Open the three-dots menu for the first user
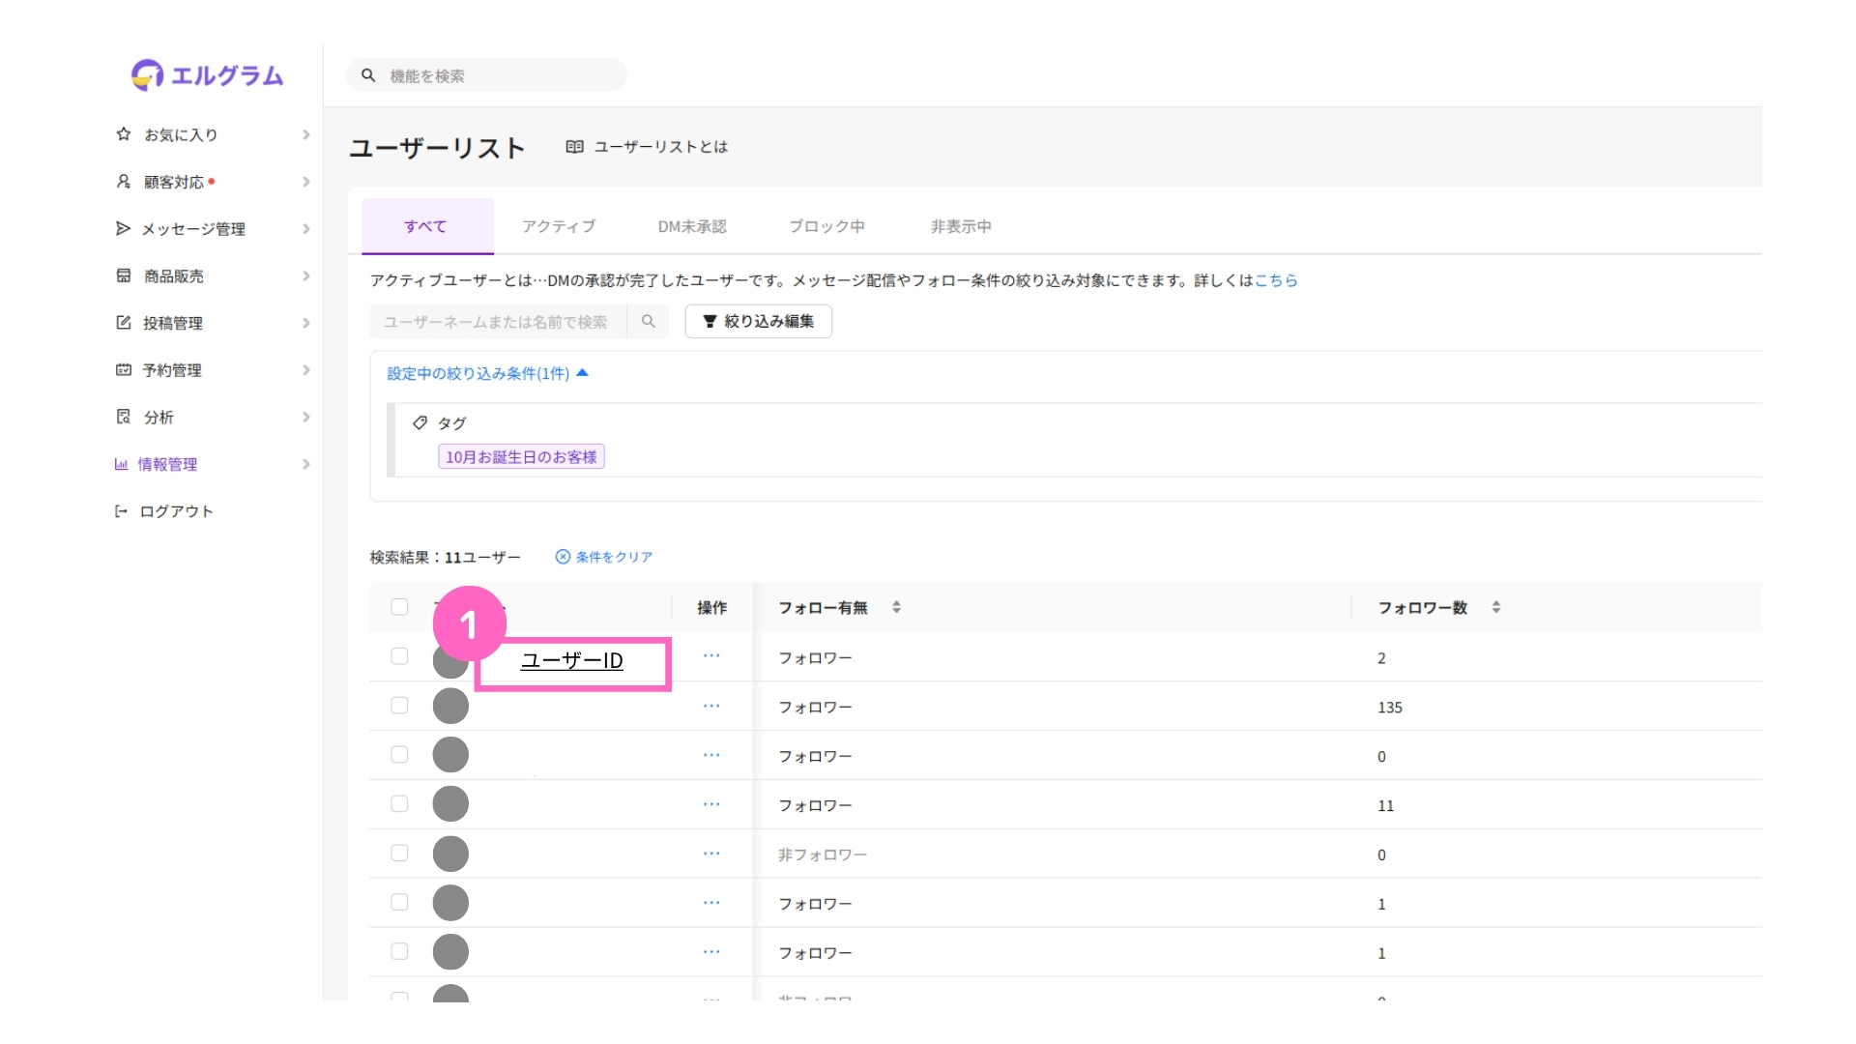The height and width of the screenshot is (1044, 1856). click(711, 656)
